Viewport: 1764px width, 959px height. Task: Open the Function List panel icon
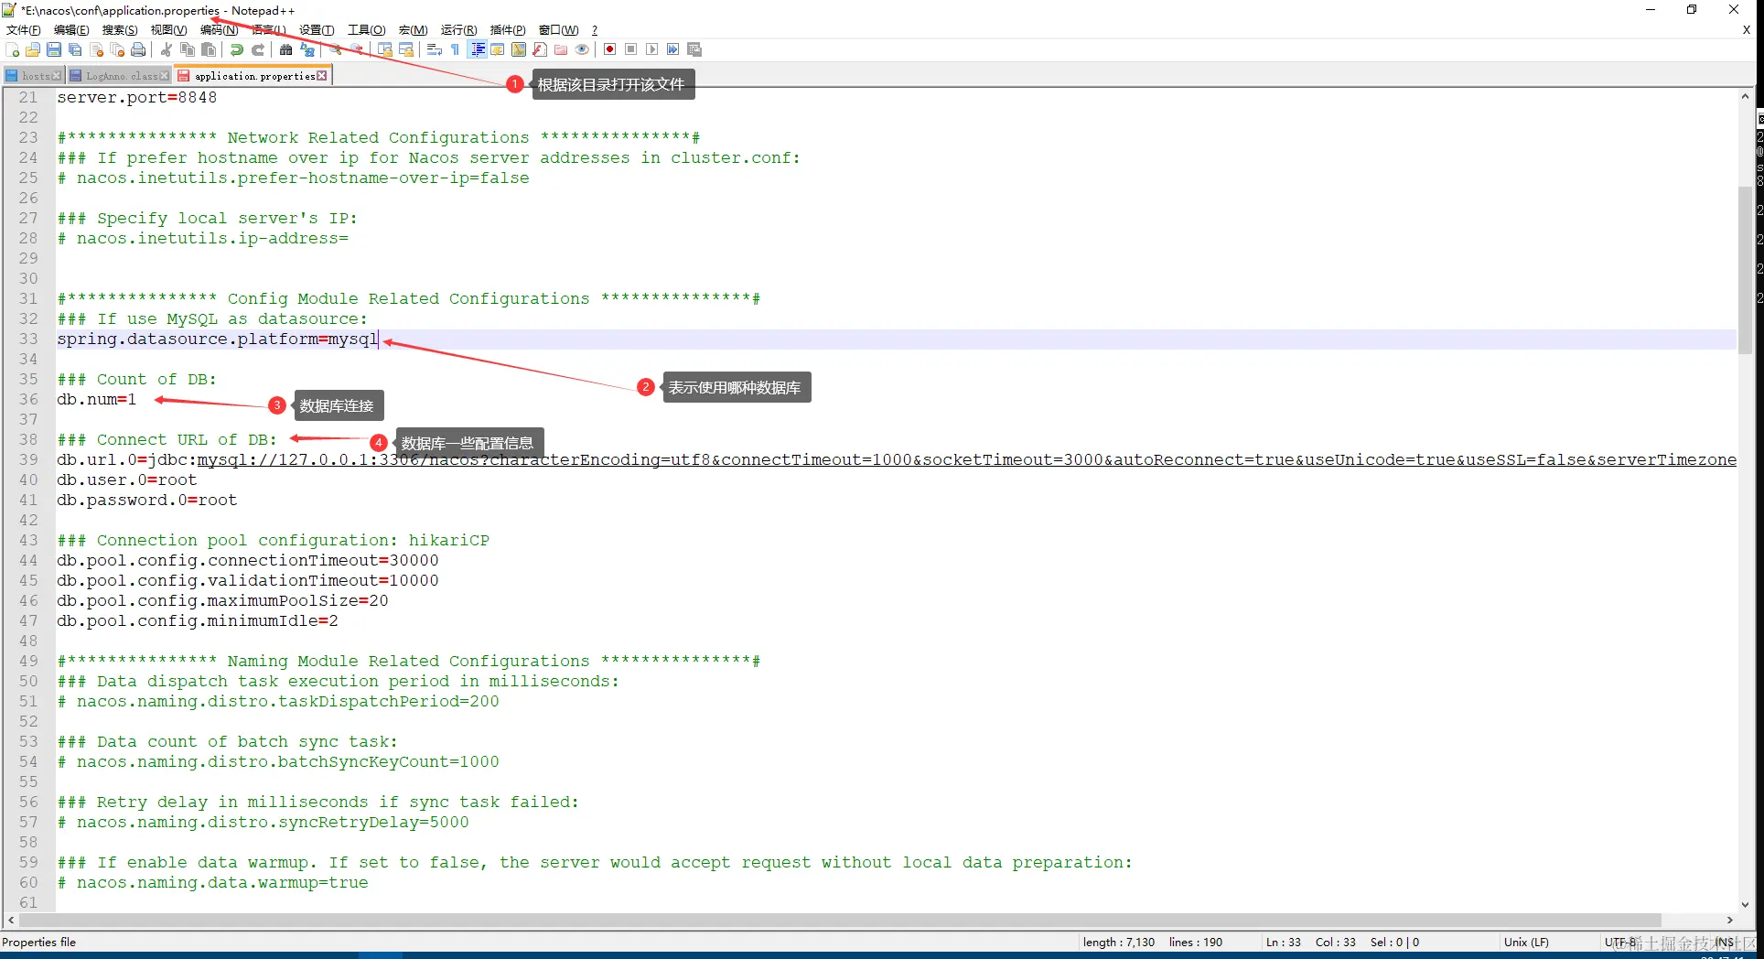(540, 49)
